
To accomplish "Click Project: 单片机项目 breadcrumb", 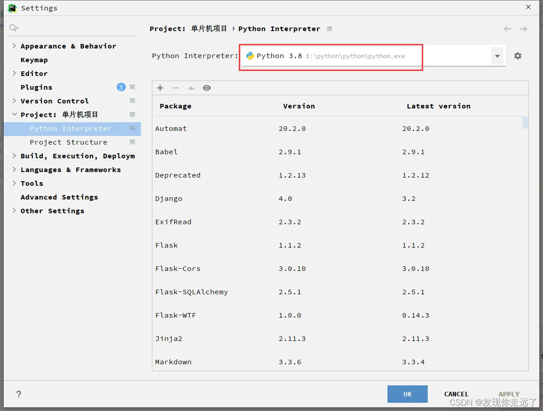I will pyautogui.click(x=188, y=29).
